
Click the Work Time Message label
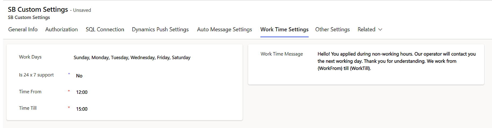(282, 54)
